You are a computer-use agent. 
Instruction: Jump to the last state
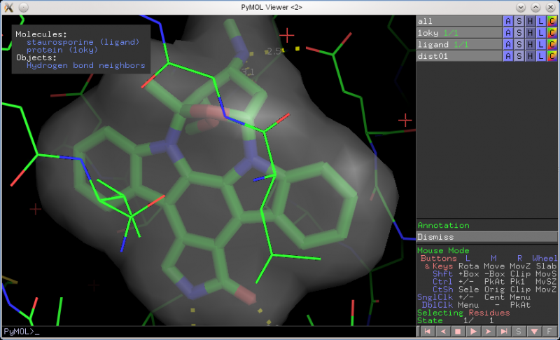[503, 330]
